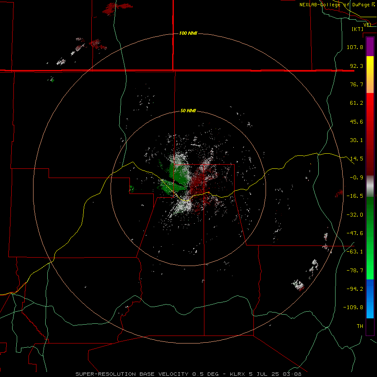Click the "100 NMI" range ring label

click(x=188, y=33)
